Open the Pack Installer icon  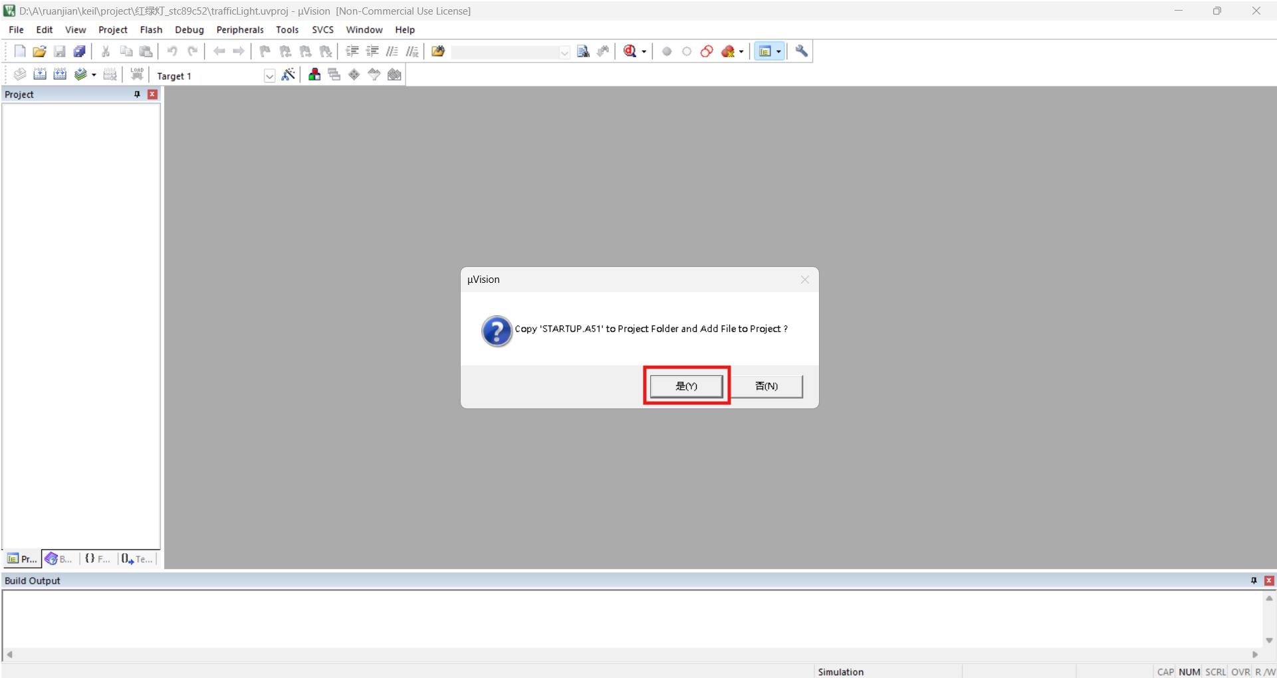[x=394, y=74]
